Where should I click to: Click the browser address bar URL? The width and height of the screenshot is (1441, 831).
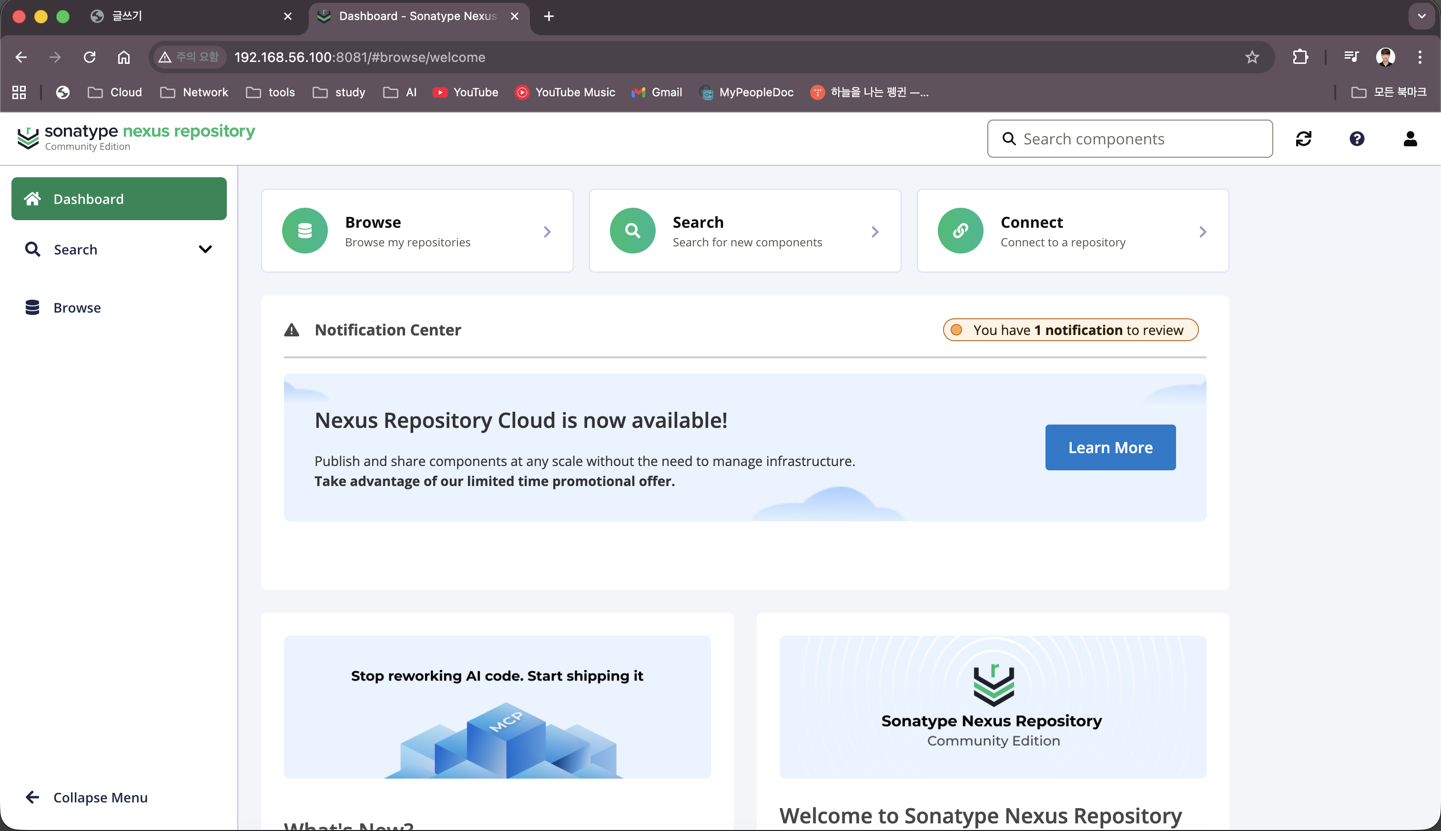tap(360, 57)
